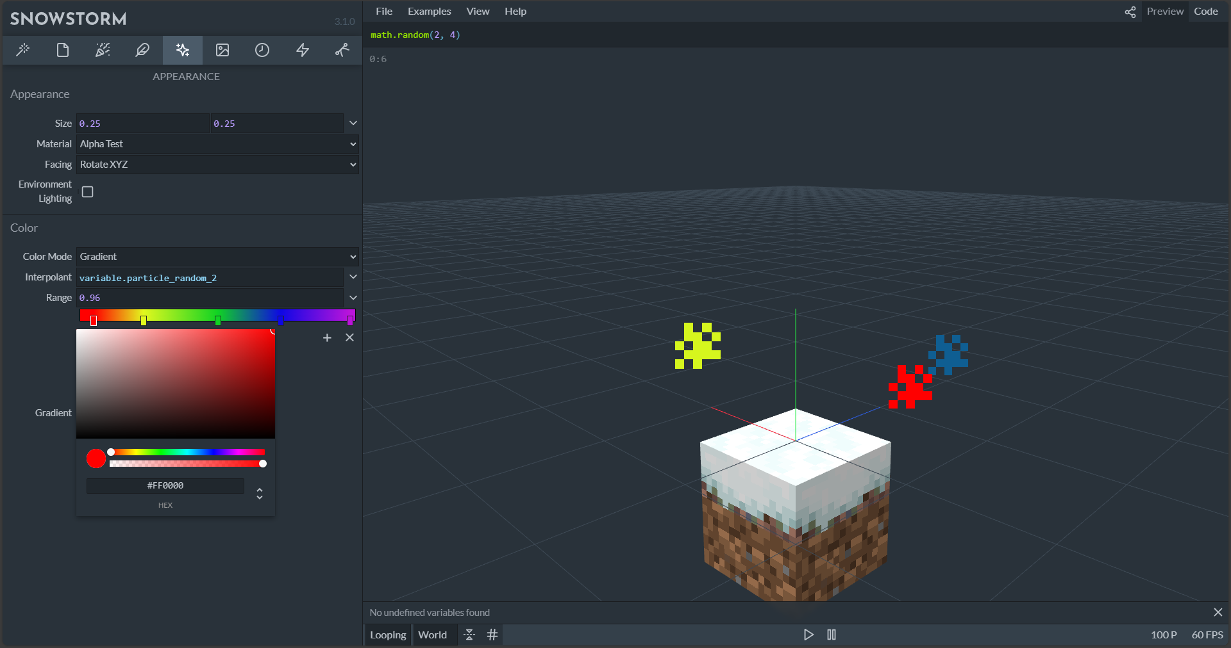Expand the Interpolant field options arrow
The image size is (1231, 648).
click(x=353, y=277)
